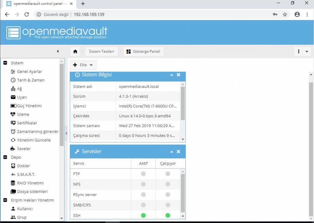Image resolution: width=314 pixels, height=223 pixels.
Task: Close the openmediavault browser tab
Action: coord(71,4)
